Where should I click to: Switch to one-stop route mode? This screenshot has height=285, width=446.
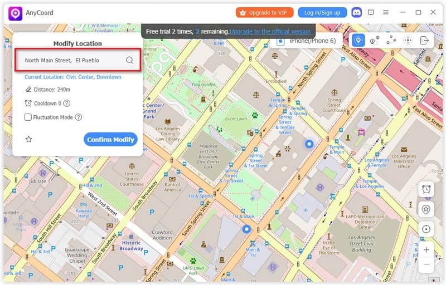pos(375,40)
